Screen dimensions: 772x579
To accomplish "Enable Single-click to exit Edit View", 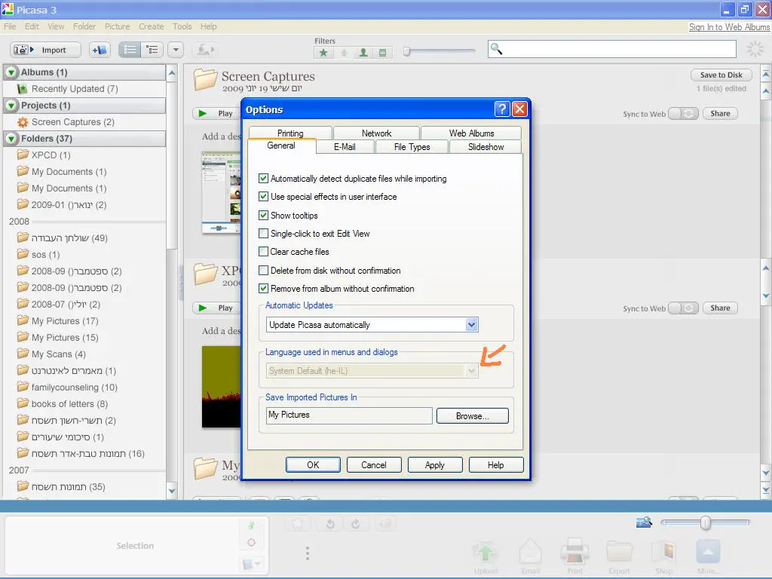I will tap(264, 234).
